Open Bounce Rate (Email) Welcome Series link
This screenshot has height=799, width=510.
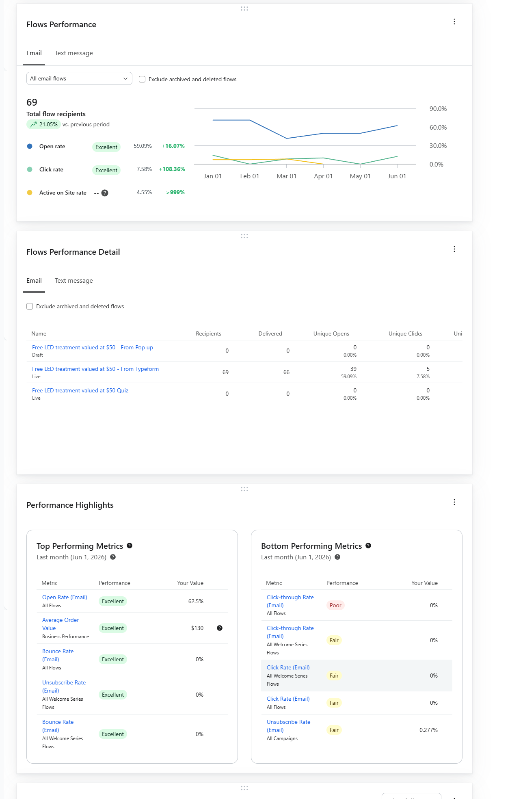(58, 726)
